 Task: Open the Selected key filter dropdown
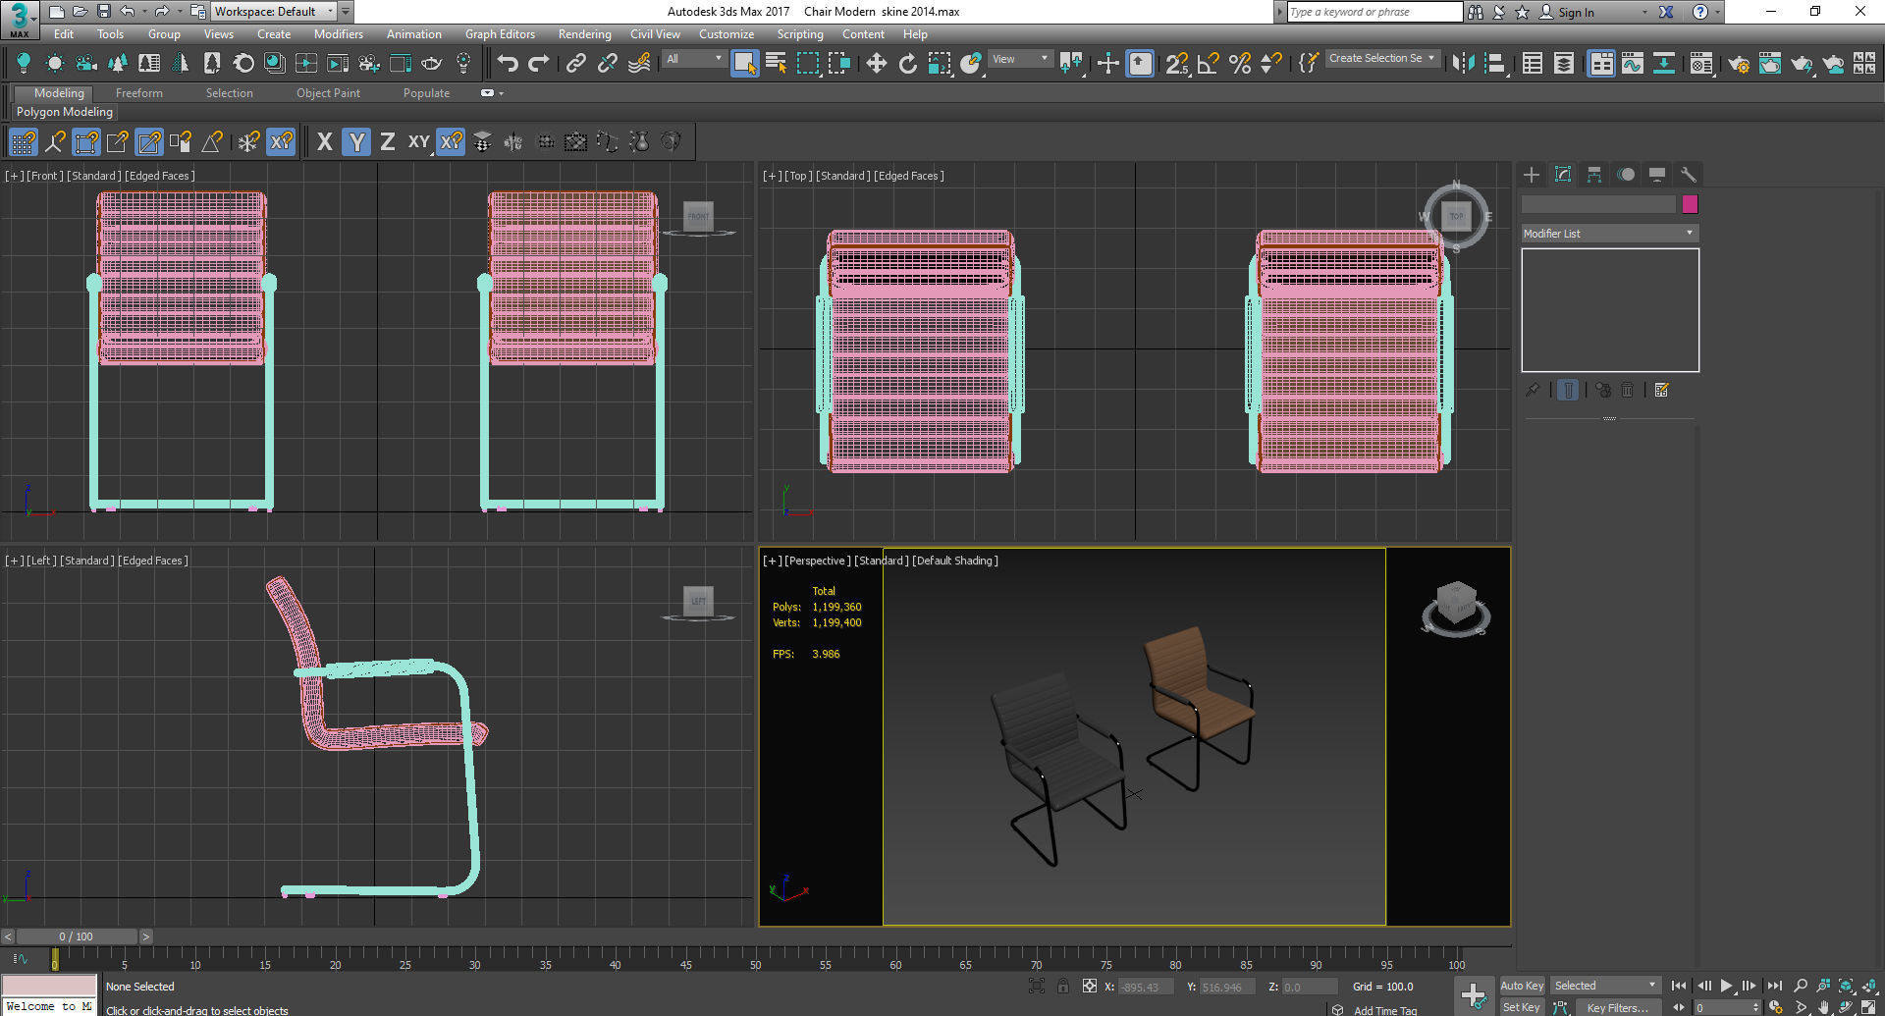click(1605, 986)
